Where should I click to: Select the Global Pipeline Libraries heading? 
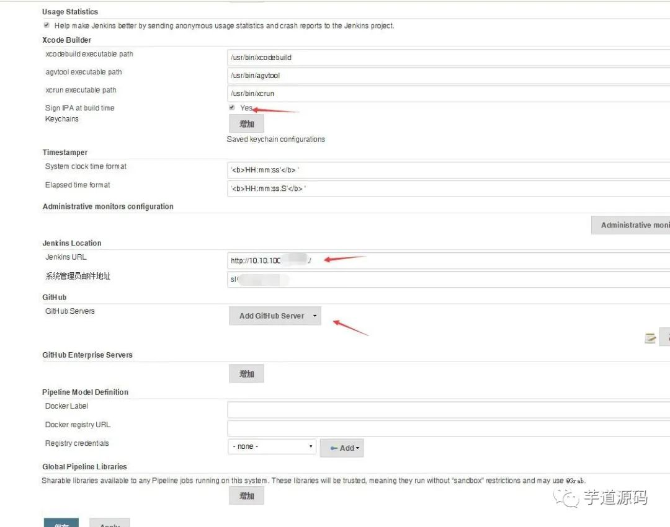84,467
